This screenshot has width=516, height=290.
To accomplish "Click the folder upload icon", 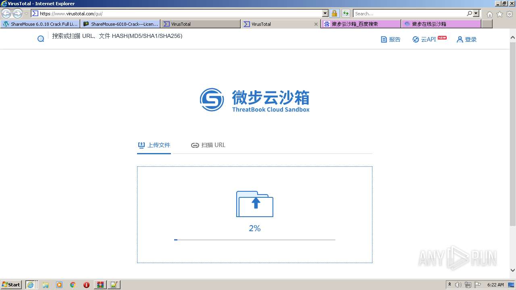I will (x=255, y=204).
